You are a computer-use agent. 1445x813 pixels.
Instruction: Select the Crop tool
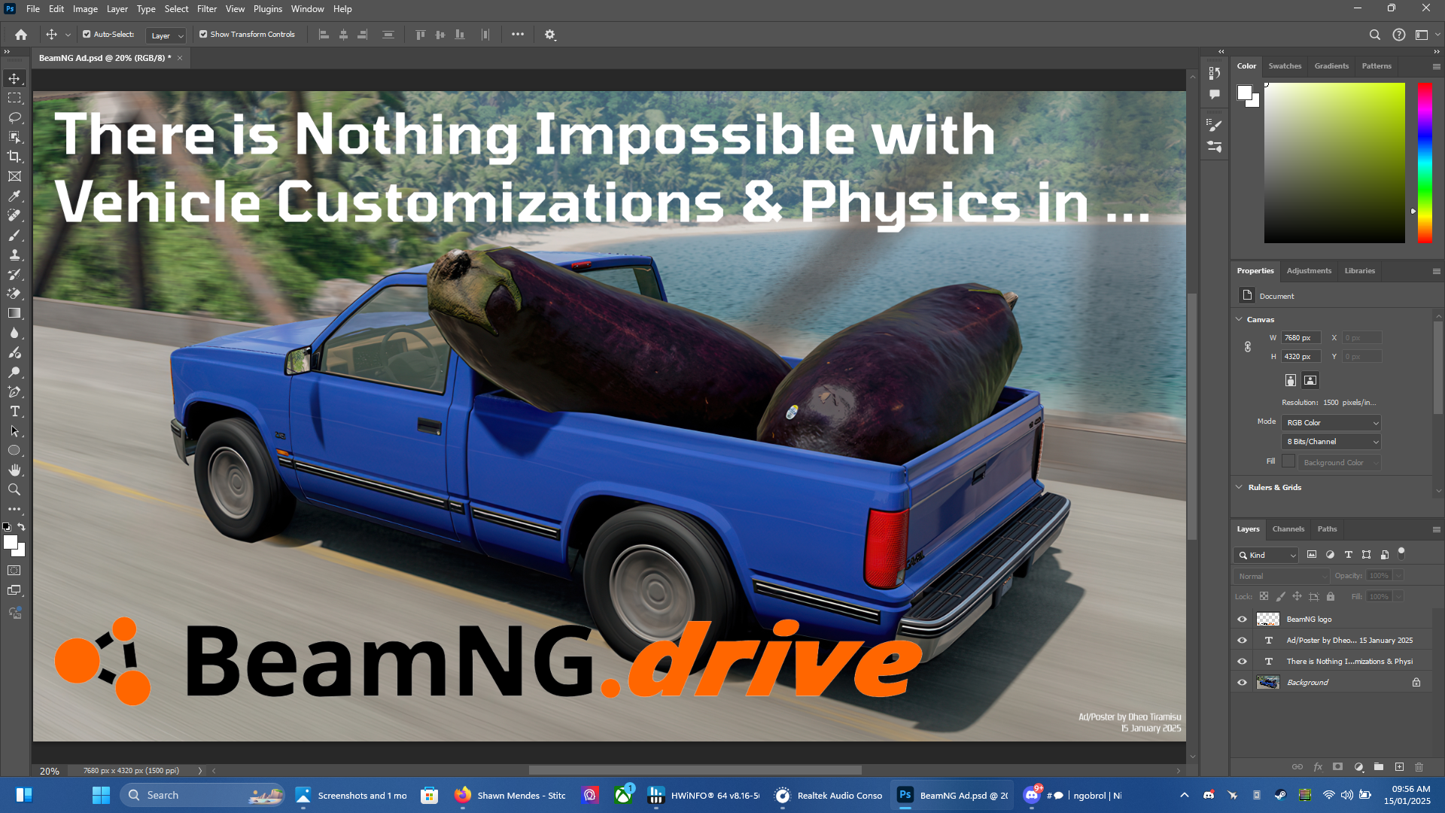(x=14, y=157)
